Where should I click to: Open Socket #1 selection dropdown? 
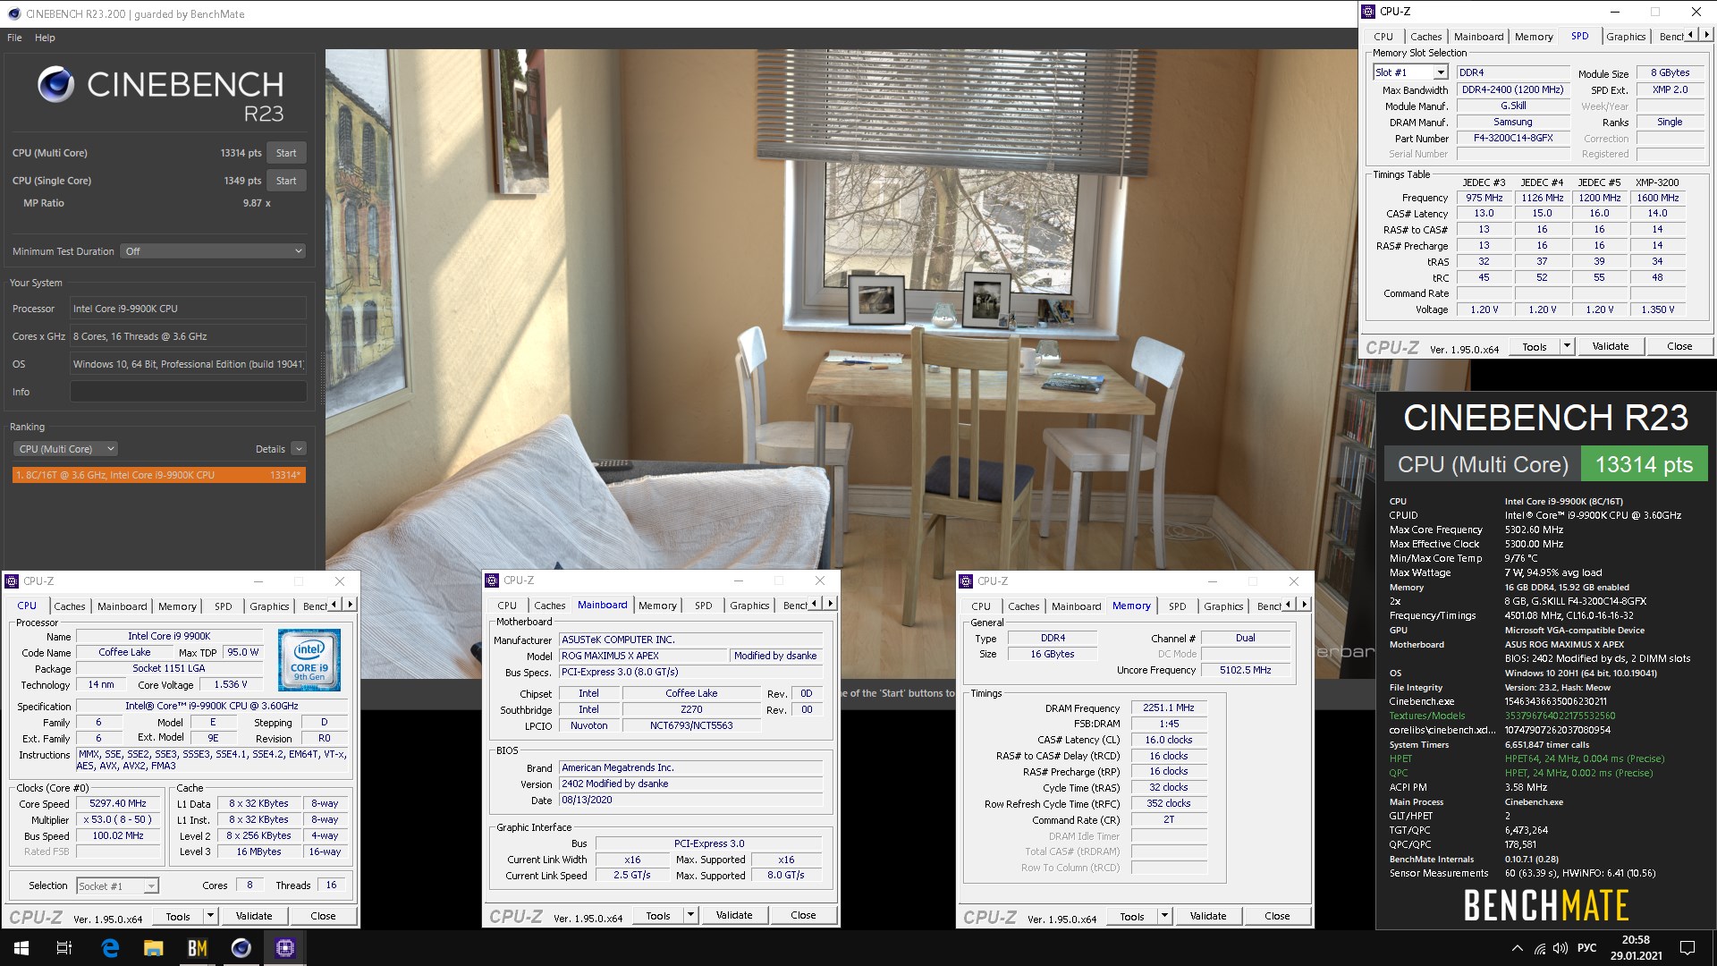point(117,886)
